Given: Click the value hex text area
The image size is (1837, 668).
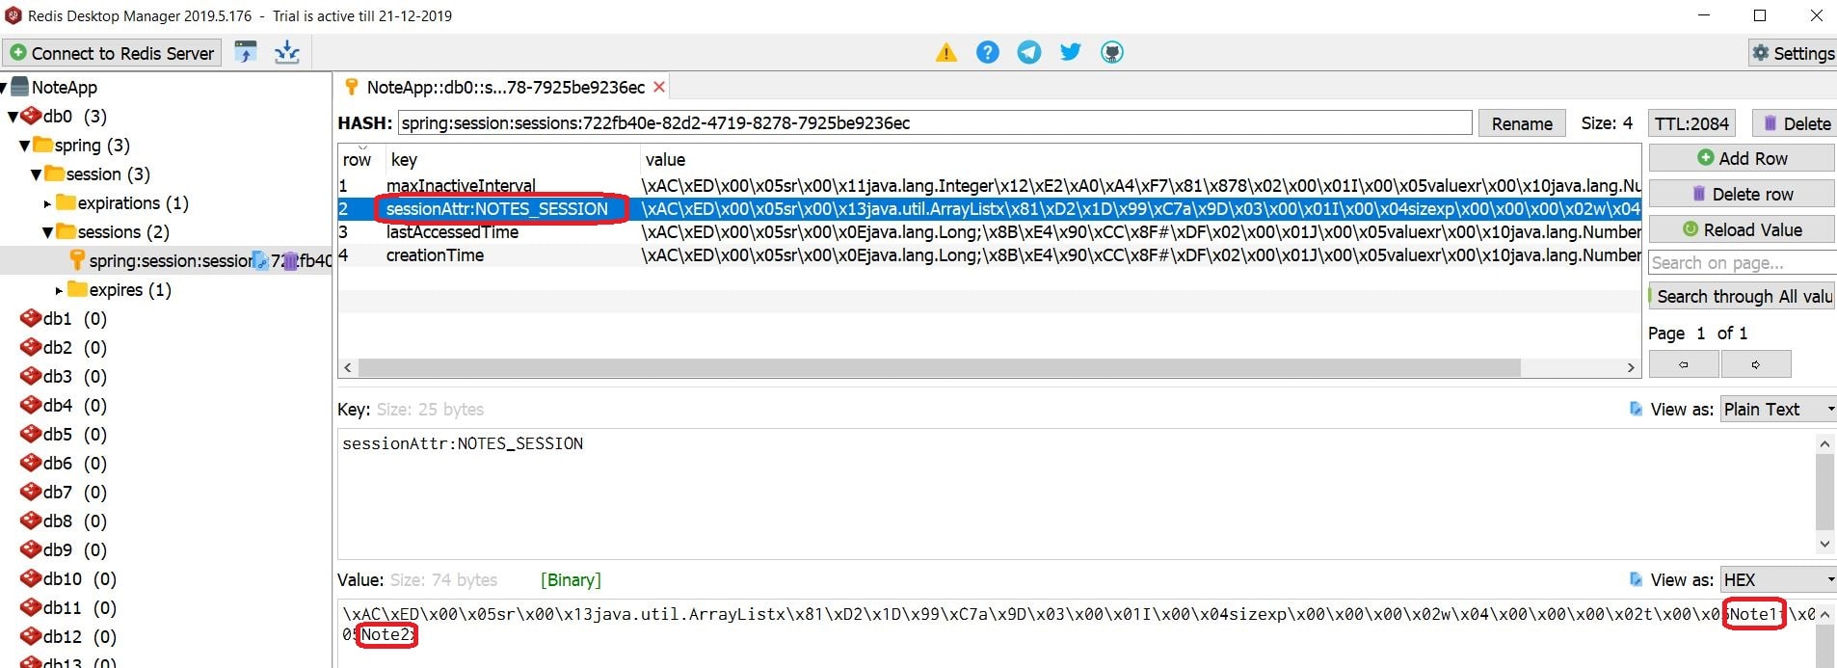Looking at the screenshot, I should (x=1075, y=632).
